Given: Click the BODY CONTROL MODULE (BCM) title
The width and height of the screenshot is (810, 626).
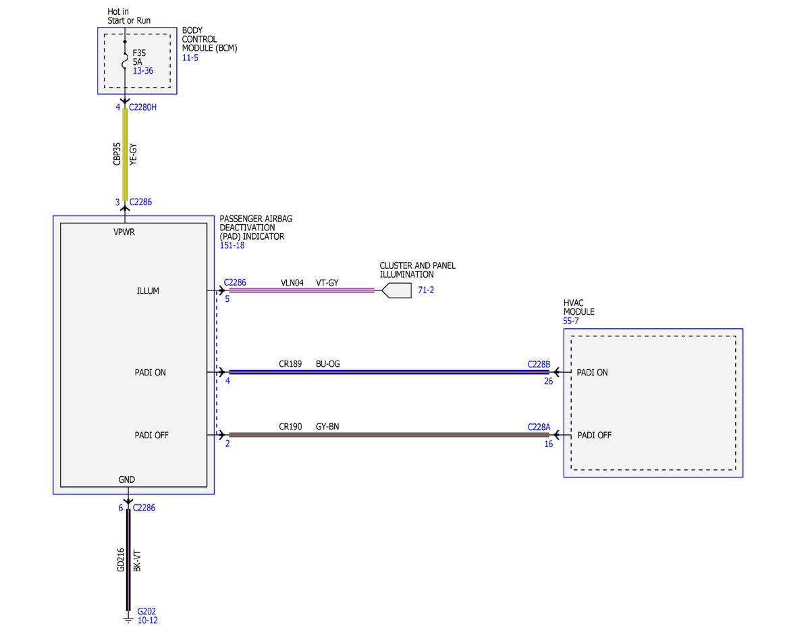Looking at the screenshot, I should 209,40.
